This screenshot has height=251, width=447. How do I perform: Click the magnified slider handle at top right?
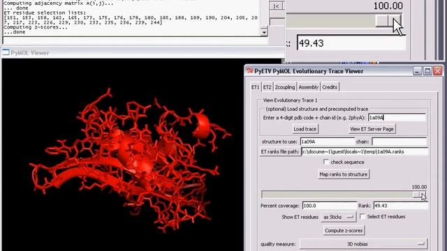388,20
